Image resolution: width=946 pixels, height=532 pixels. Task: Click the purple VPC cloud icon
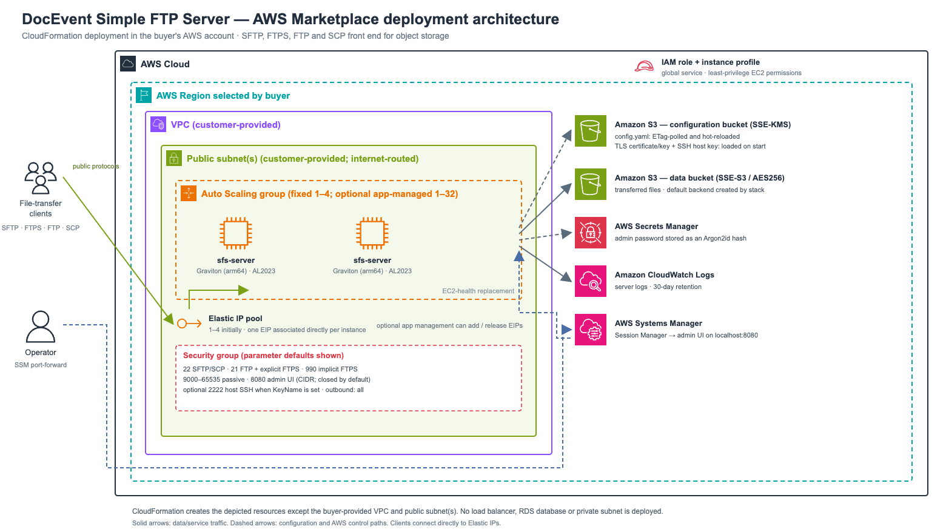pos(158,124)
